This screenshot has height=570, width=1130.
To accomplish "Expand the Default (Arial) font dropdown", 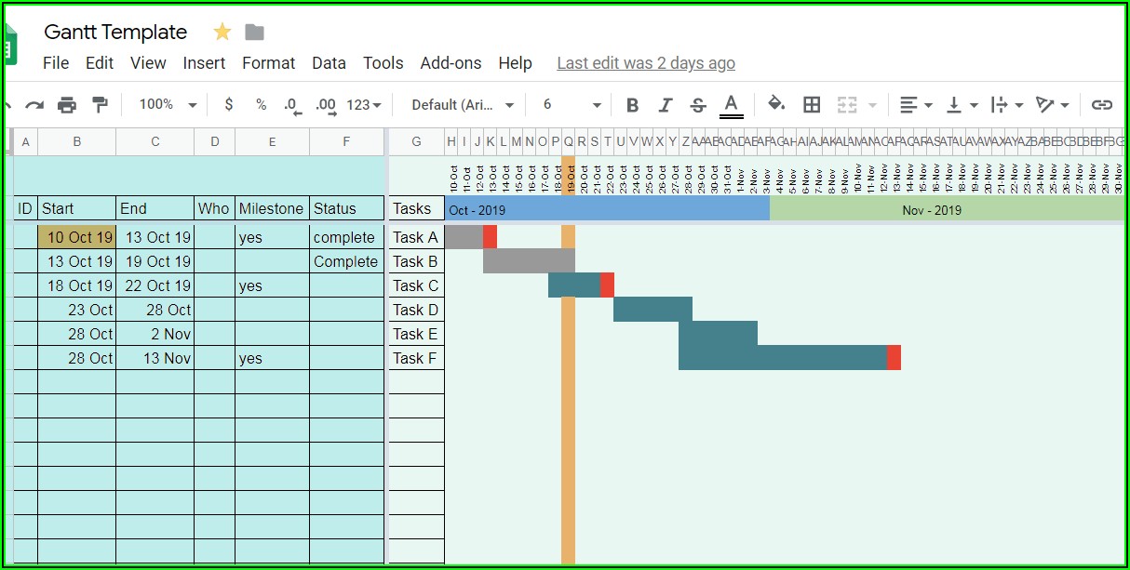I will point(463,105).
